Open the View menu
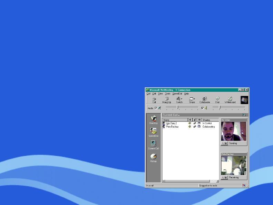 click(x=160, y=94)
